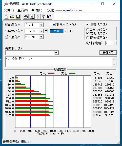Click the read value 73252
This screenshot has height=146, width=122.
coord(110,78)
